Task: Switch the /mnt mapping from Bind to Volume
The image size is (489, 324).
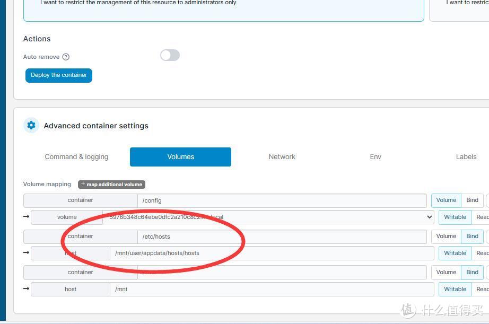Action: coord(446,272)
